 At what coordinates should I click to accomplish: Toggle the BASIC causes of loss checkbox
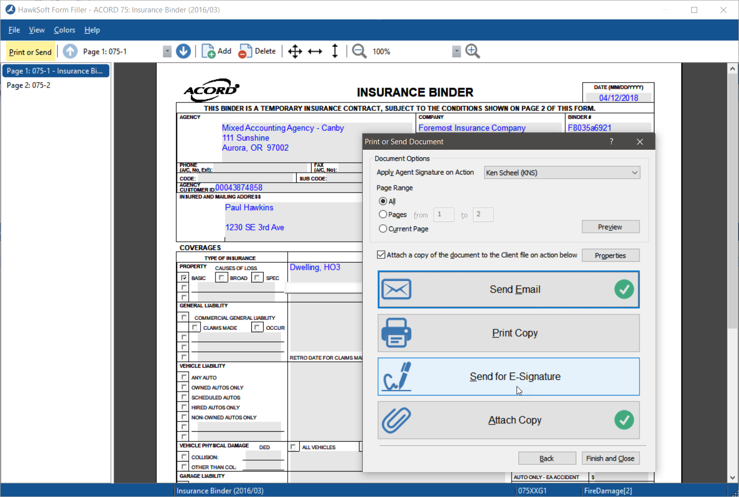point(184,278)
